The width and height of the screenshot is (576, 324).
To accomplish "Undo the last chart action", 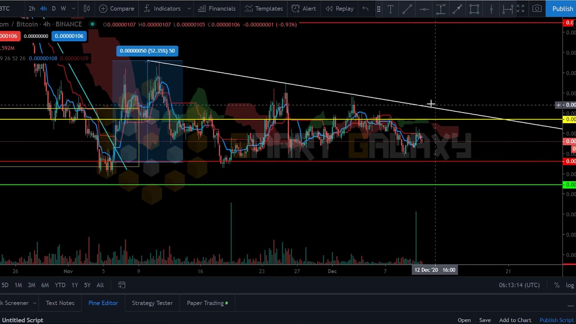I will [365, 9].
